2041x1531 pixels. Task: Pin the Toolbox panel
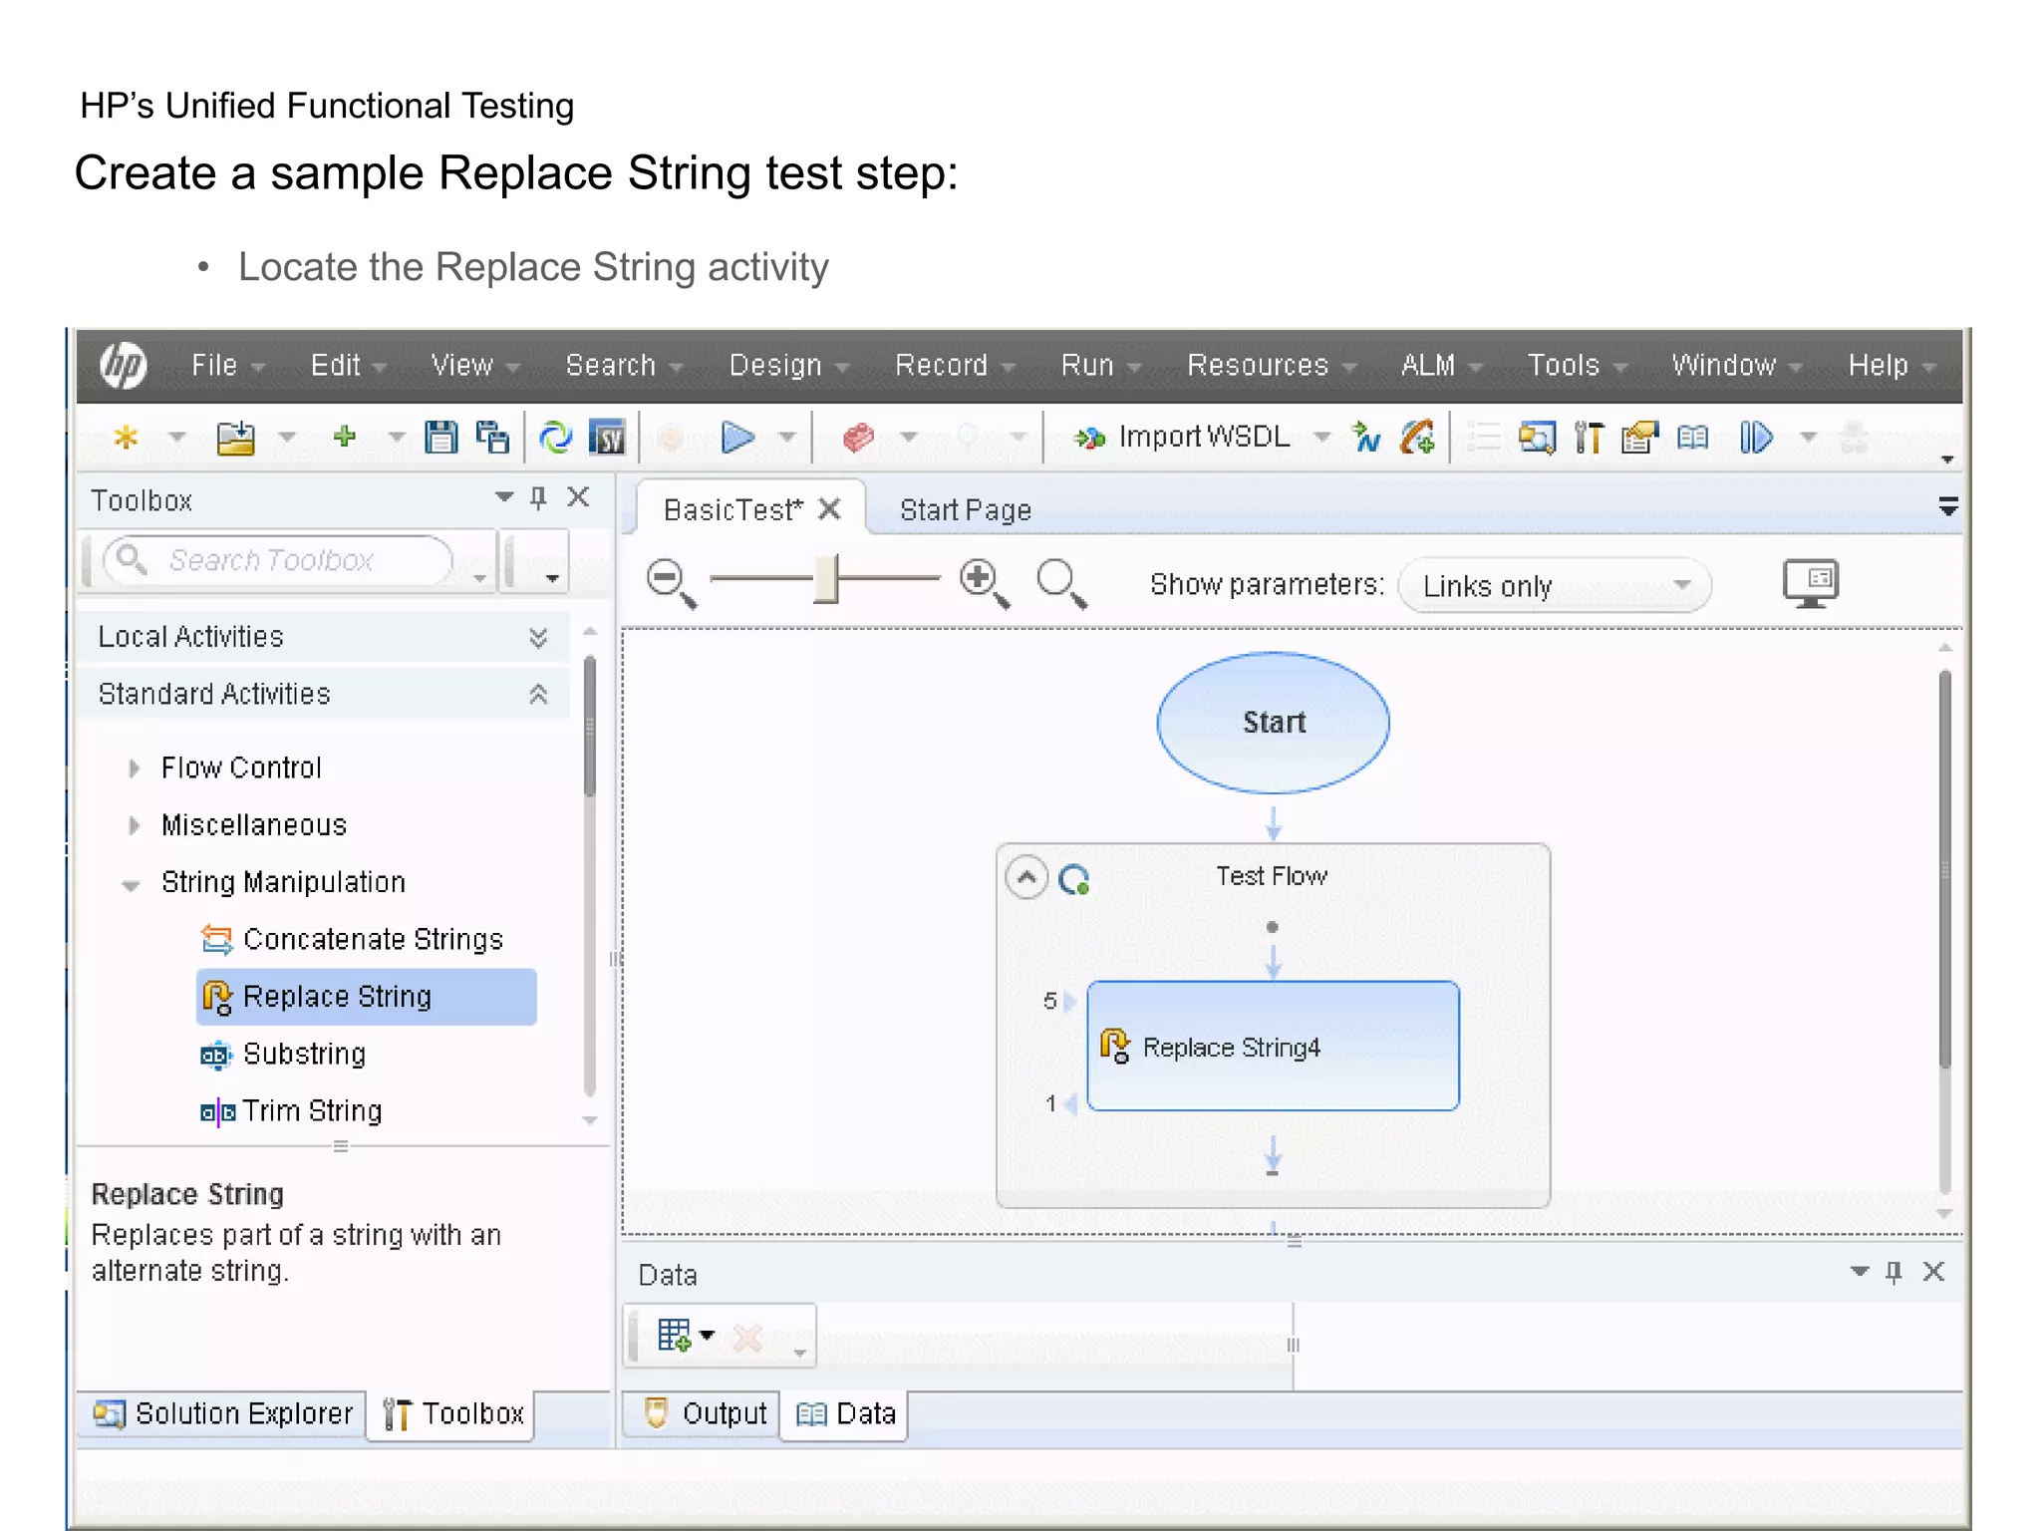tap(538, 497)
